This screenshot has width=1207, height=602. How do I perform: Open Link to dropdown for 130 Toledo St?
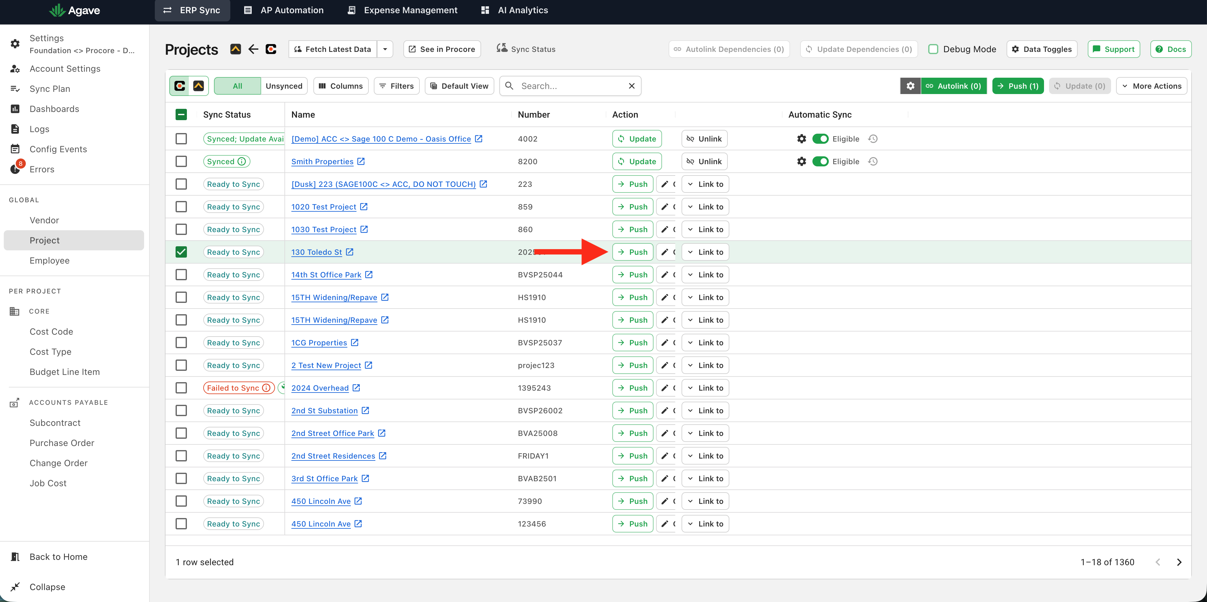(x=705, y=252)
